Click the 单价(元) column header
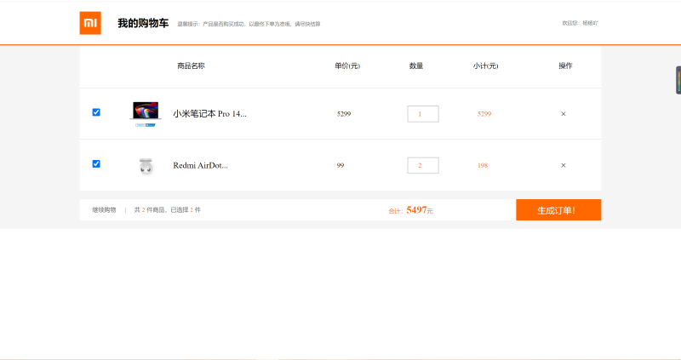This screenshot has height=360, width=681. coord(347,66)
